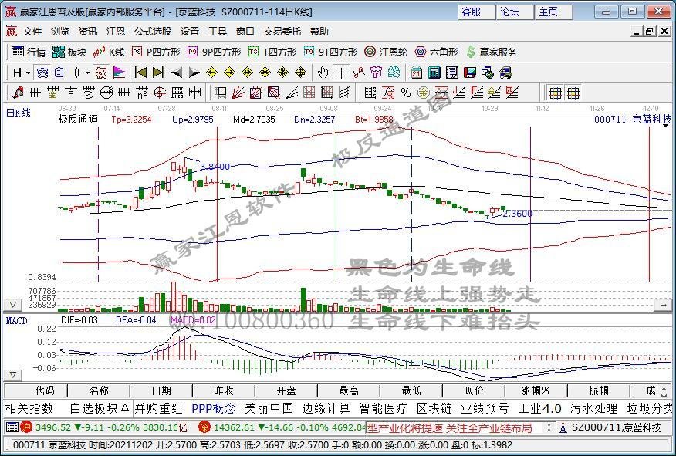676x456 pixels.
Task: Open the 9P四方形 tool
Action: click(x=214, y=52)
